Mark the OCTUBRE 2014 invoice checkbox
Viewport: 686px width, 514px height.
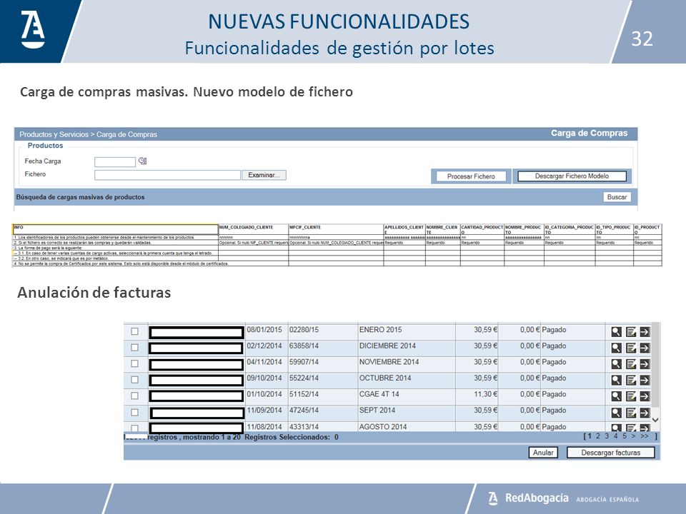[x=135, y=380]
